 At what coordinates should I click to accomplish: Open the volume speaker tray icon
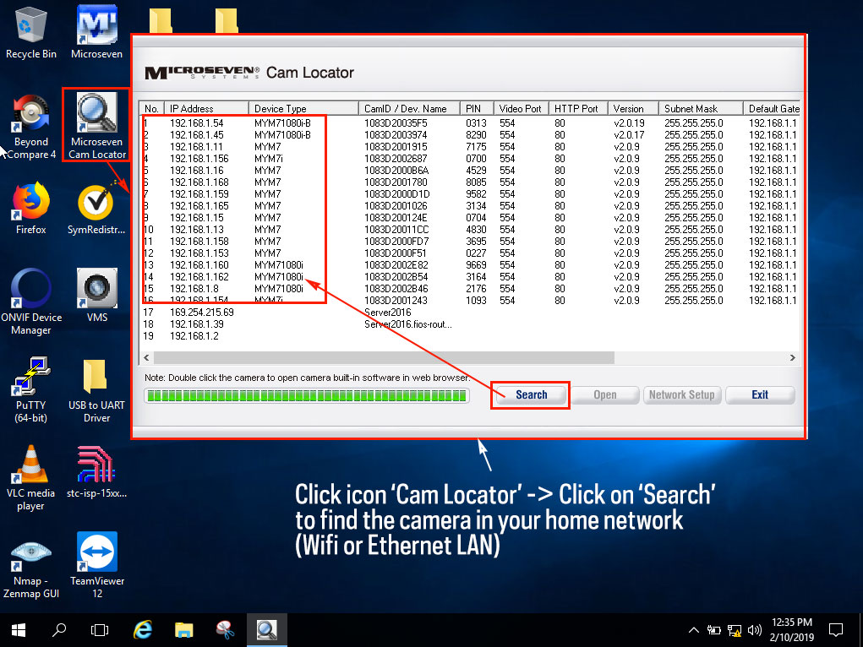(x=755, y=630)
